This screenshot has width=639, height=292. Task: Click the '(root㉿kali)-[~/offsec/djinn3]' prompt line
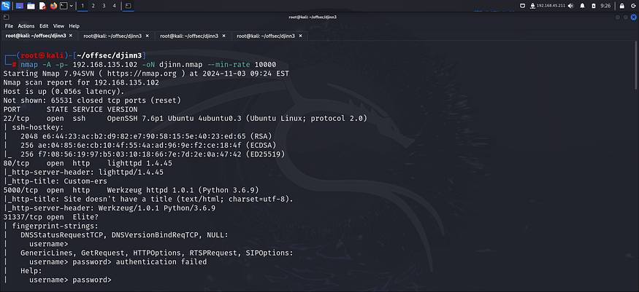pyautogui.click(x=74, y=55)
